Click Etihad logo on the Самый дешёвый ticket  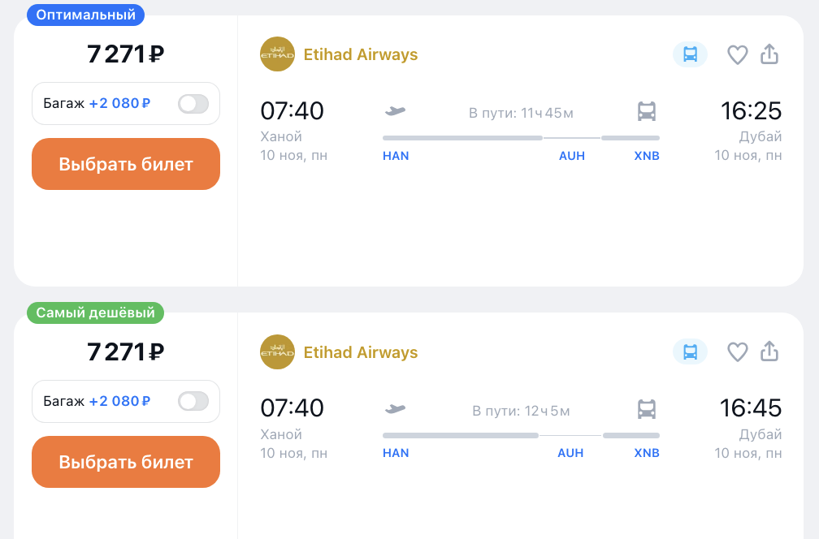point(277,352)
